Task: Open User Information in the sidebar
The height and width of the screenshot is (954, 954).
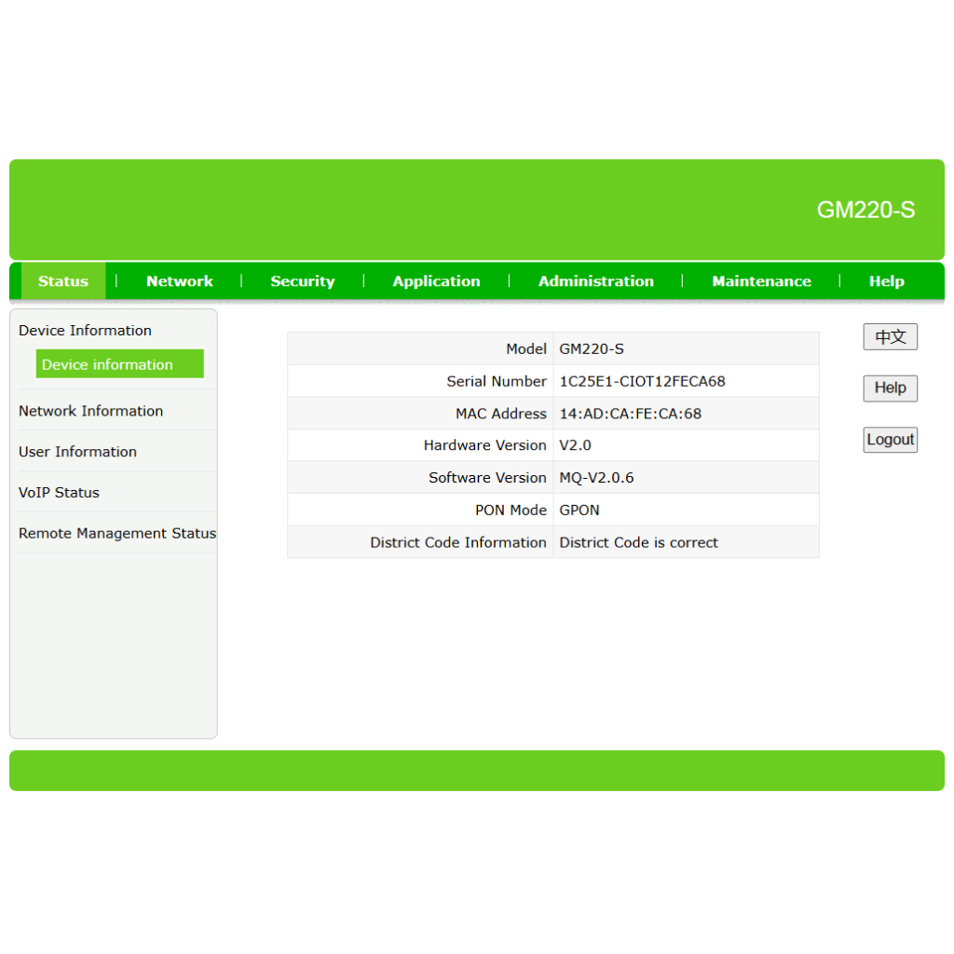Action: tap(77, 452)
